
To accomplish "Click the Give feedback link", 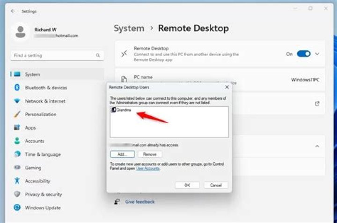I will [x=139, y=202].
